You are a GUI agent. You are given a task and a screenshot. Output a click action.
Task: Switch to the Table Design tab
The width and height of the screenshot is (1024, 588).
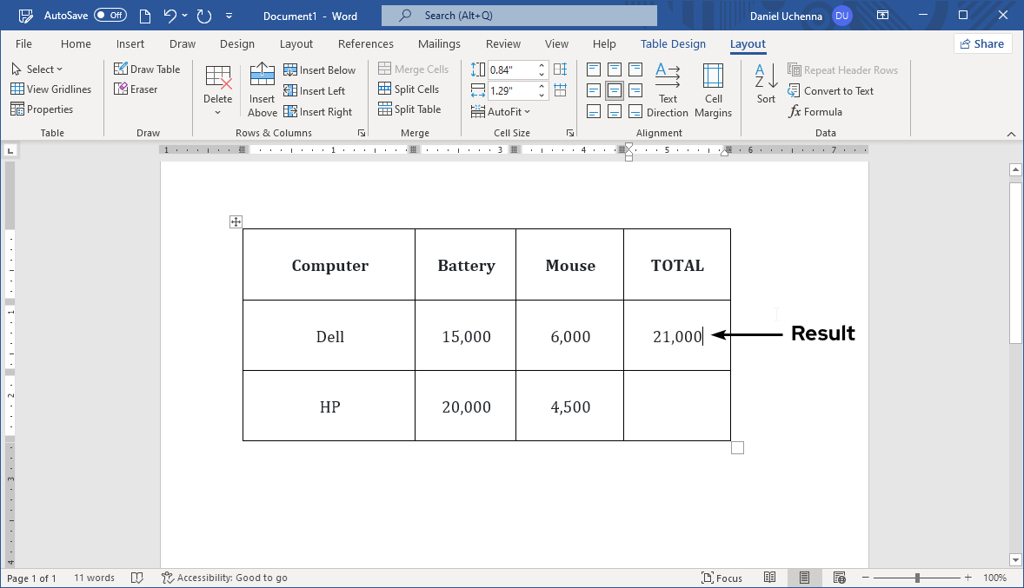(673, 43)
